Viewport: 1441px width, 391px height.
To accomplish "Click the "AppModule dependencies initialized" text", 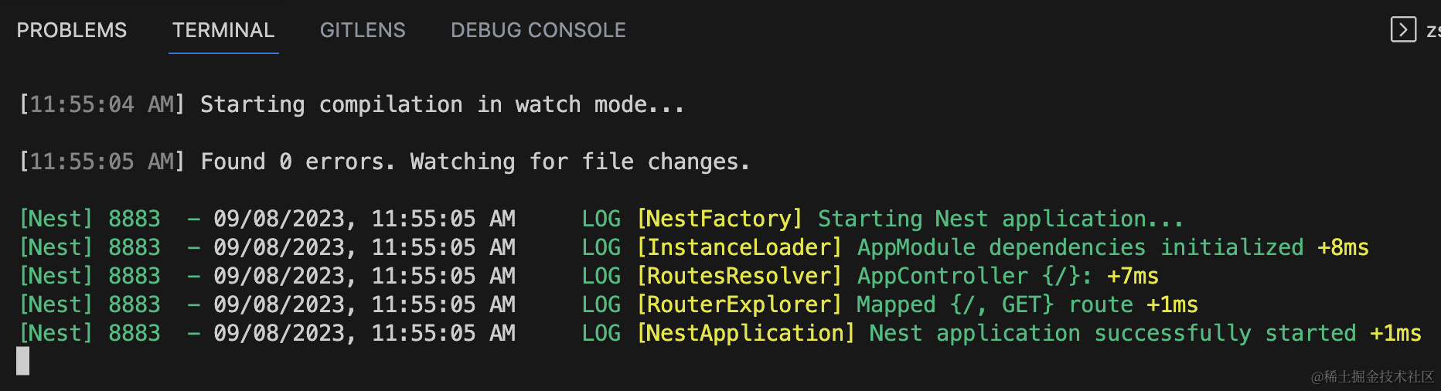I will pyautogui.click(x=1080, y=247).
